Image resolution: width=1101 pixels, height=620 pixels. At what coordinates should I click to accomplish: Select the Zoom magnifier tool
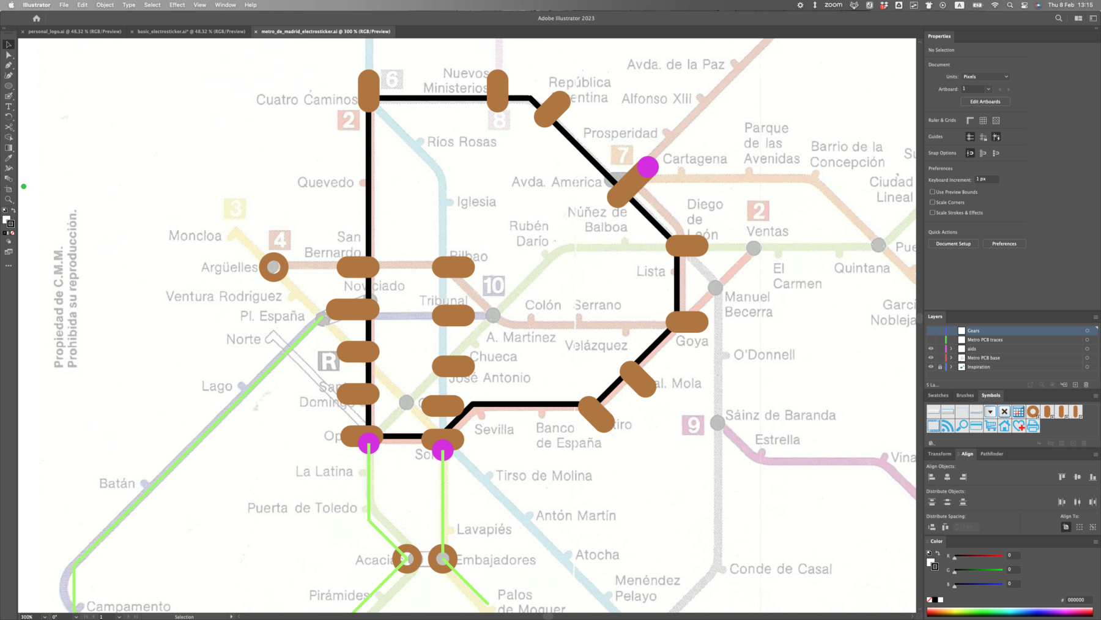click(9, 200)
